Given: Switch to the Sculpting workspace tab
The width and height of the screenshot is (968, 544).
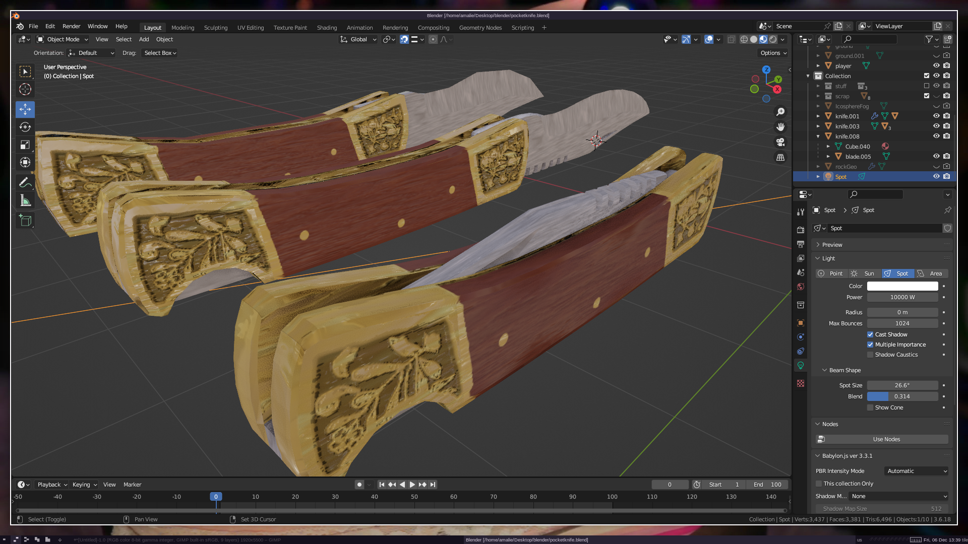Looking at the screenshot, I should point(215,28).
